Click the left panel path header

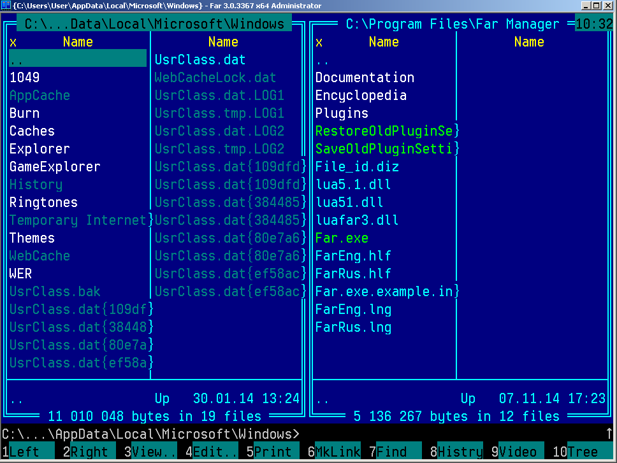pos(154,24)
